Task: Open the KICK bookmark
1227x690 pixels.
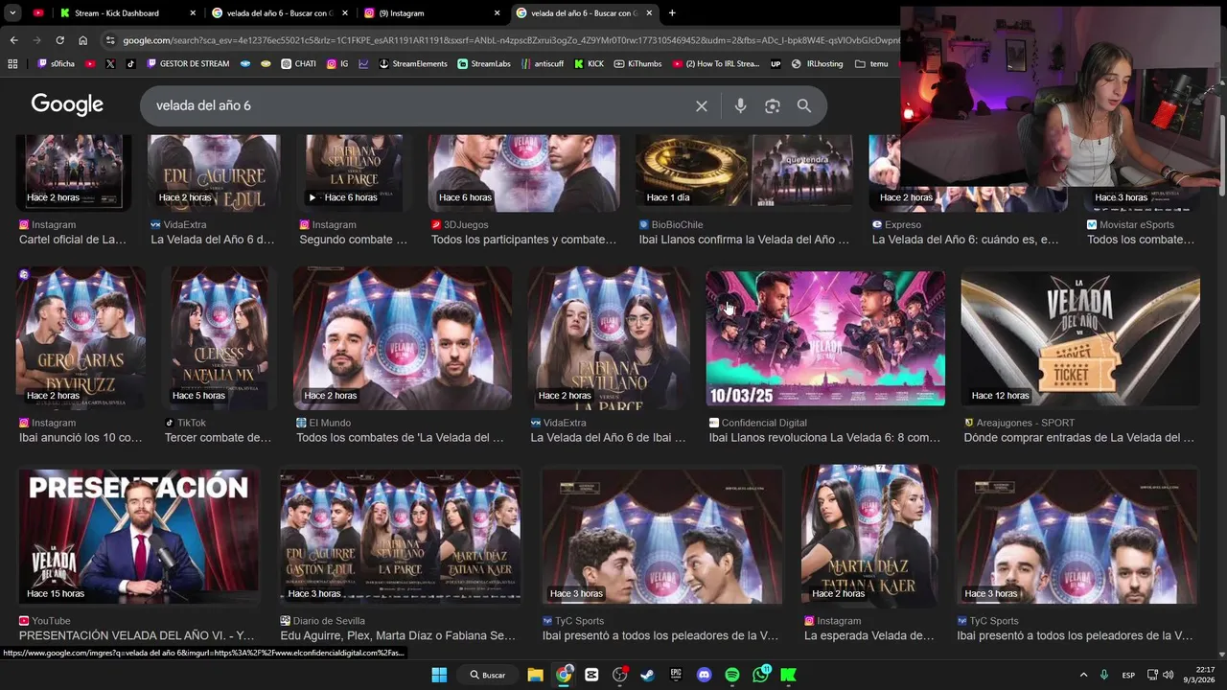Action: (590, 64)
